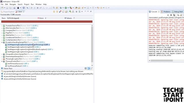Click Remove All Terminated Launches in Console
Viewport: 184px width, 103px height.
click(x=174, y=15)
